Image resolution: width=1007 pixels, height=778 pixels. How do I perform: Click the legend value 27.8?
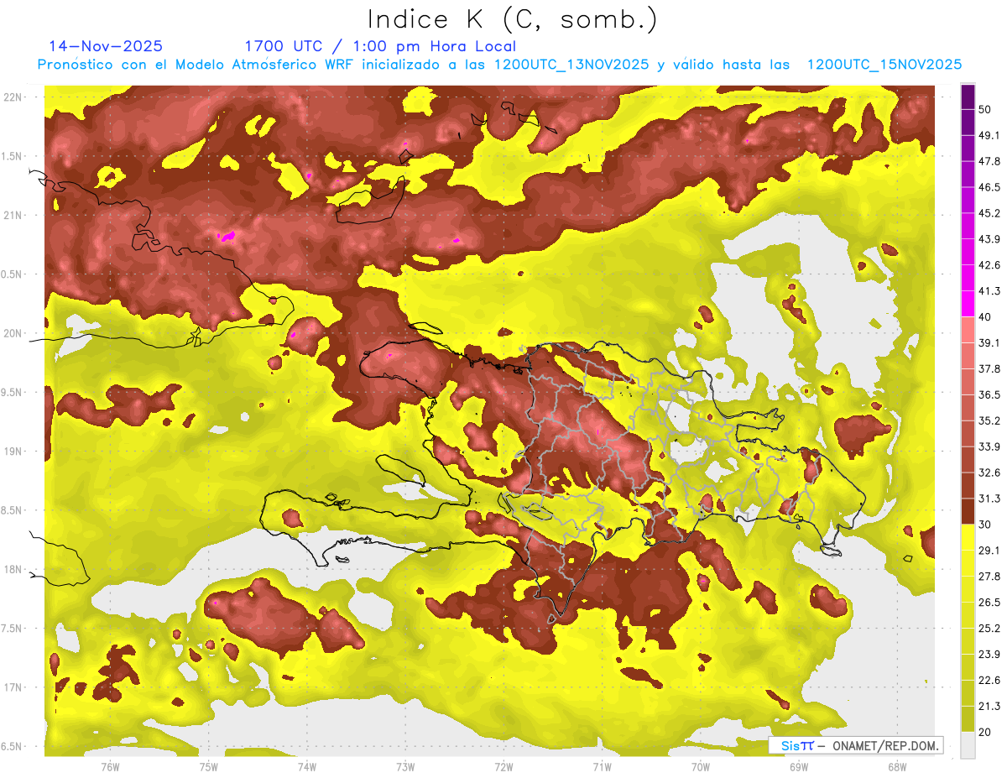(x=989, y=577)
